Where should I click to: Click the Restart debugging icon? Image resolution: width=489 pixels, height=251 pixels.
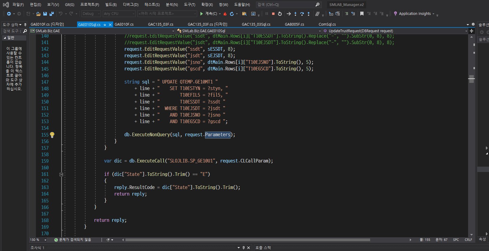[x=280, y=14]
